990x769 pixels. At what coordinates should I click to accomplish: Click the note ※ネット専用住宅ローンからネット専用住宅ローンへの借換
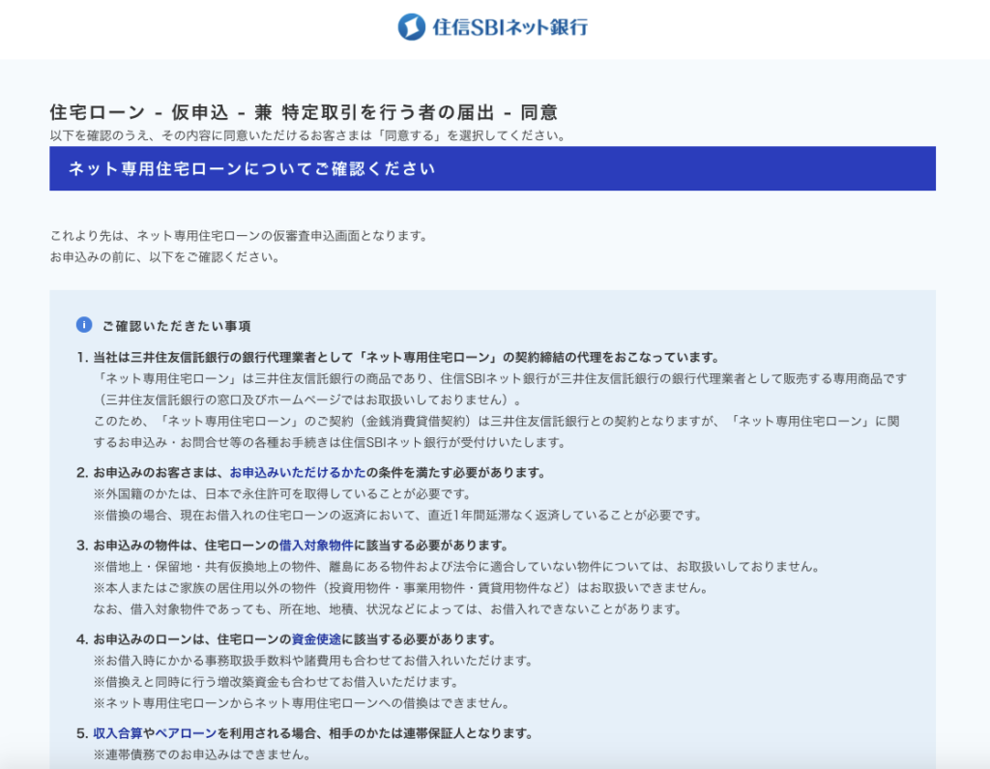click(x=302, y=703)
